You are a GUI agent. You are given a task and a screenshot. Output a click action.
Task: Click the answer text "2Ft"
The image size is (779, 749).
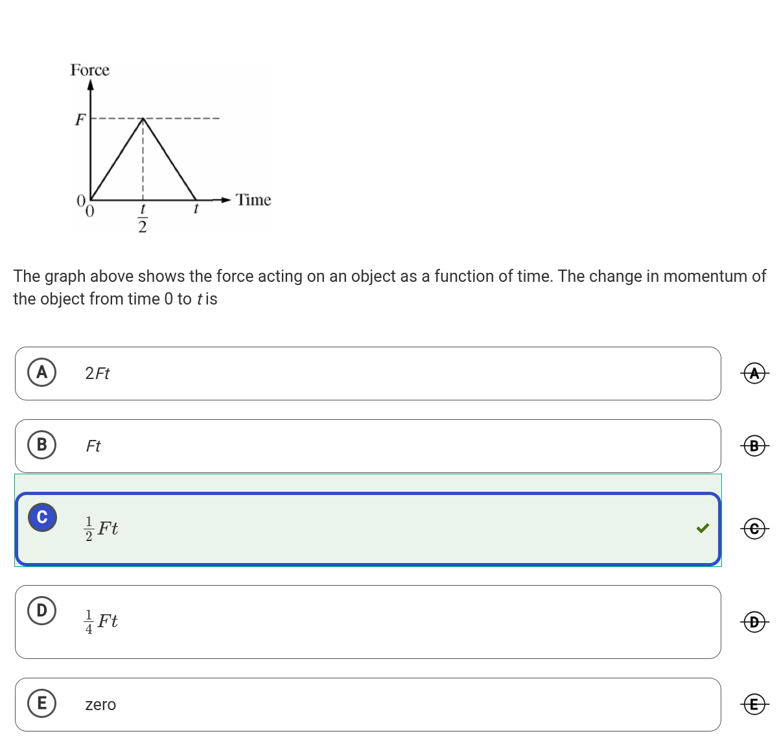coord(97,374)
